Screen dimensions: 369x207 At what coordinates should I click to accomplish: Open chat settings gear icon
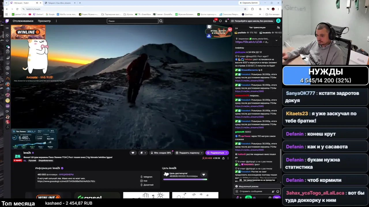[x=270, y=198]
